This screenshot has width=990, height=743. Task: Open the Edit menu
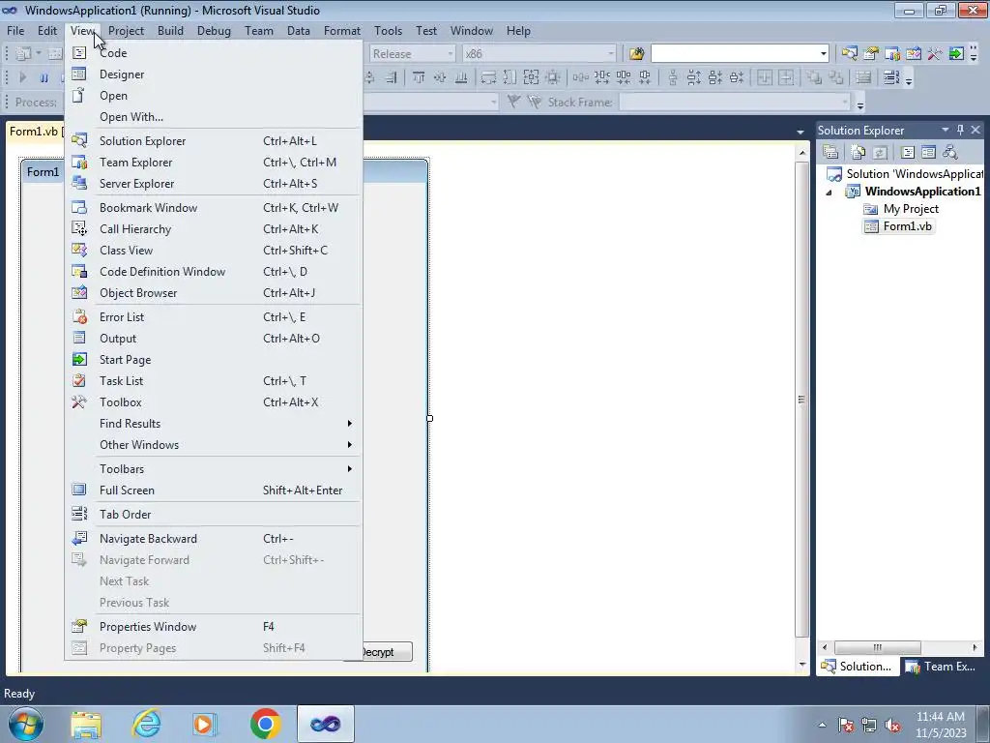47,31
